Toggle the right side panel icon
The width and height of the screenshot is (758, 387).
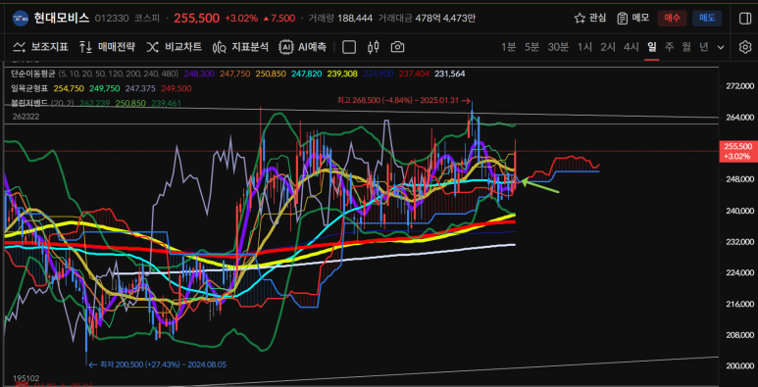(x=745, y=18)
